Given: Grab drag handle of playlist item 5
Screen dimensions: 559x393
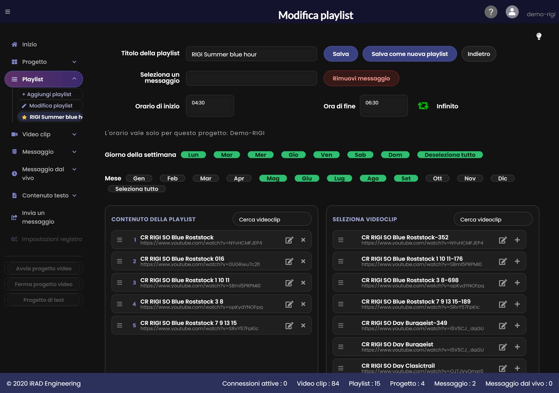Looking at the screenshot, I should 119,326.
